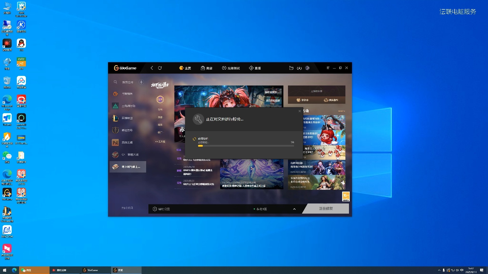Open the 商店 store tab

pyautogui.click(x=206, y=68)
